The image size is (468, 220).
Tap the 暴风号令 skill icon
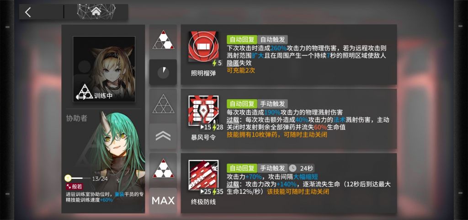click(203, 111)
